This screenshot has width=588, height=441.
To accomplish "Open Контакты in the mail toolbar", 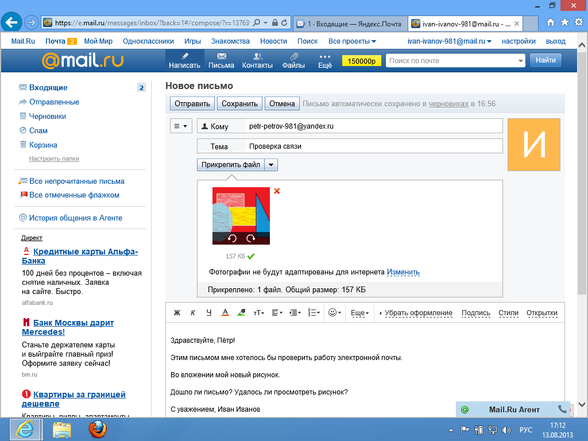I will coord(257,60).
